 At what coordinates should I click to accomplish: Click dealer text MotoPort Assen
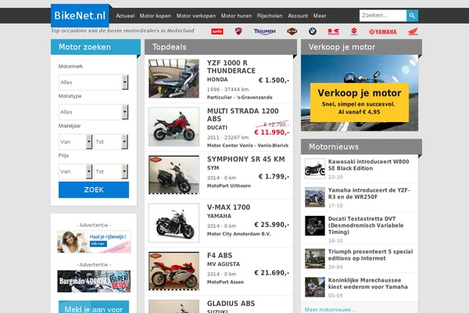(225, 282)
